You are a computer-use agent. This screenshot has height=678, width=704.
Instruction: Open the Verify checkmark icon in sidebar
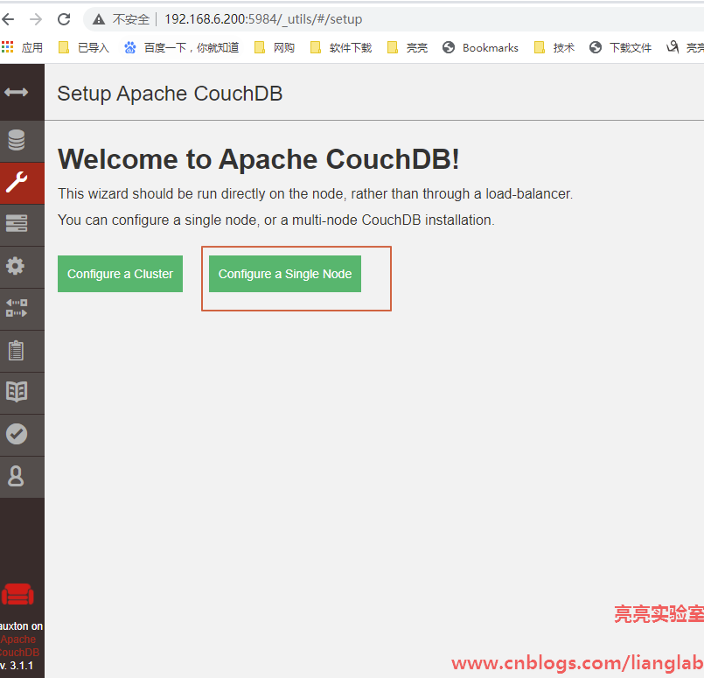(17, 434)
